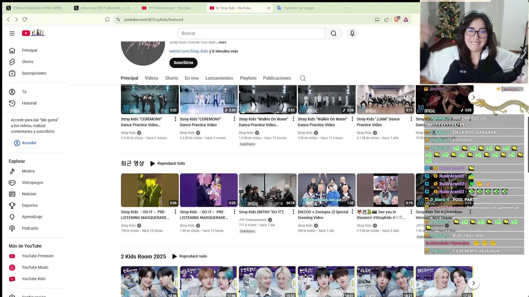The image size is (529, 297).
Task: Select the Lanzamientos channel tab
Action: click(x=219, y=78)
